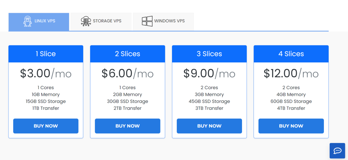348x160 pixels.
Task: Click the $3.00/mo price
Action: [46, 74]
